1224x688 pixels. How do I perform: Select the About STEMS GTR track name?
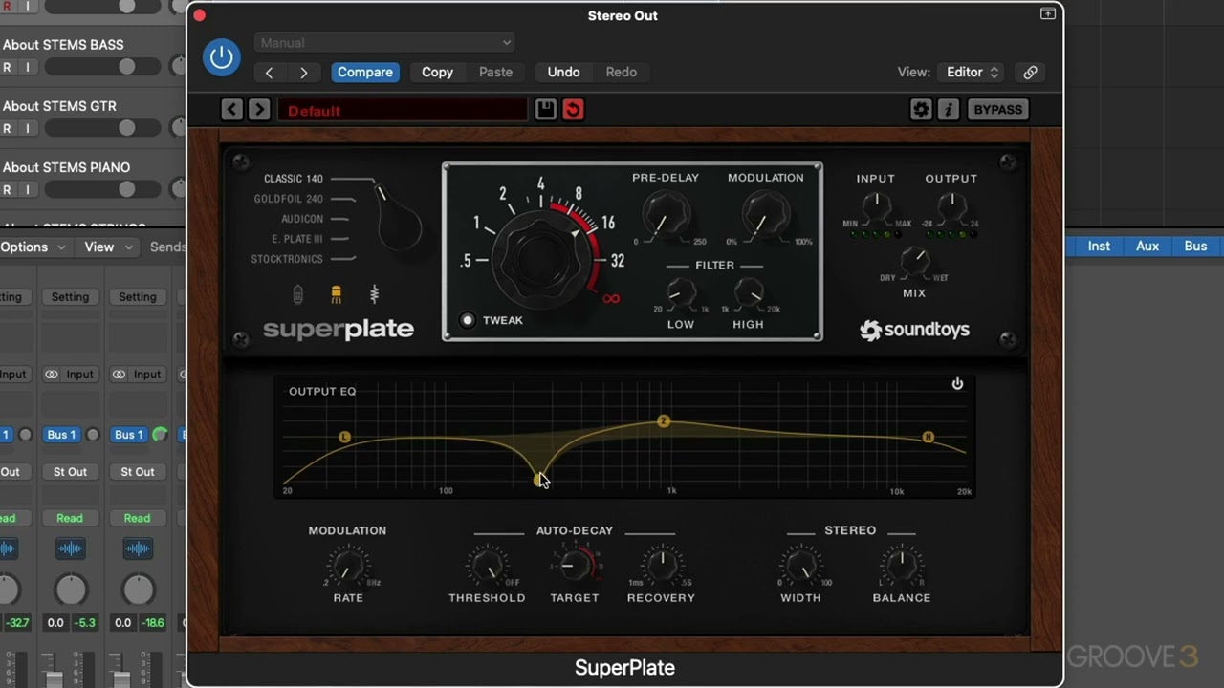59,106
